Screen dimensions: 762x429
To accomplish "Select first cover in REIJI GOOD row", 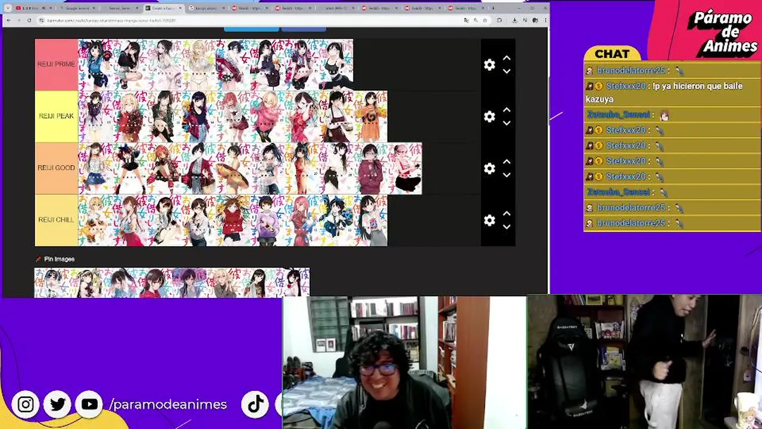I will (95, 168).
